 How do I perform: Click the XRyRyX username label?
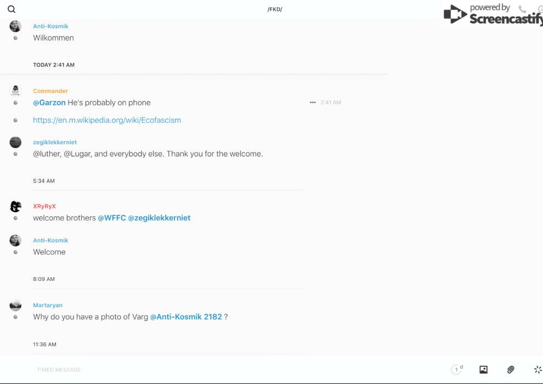coord(44,206)
